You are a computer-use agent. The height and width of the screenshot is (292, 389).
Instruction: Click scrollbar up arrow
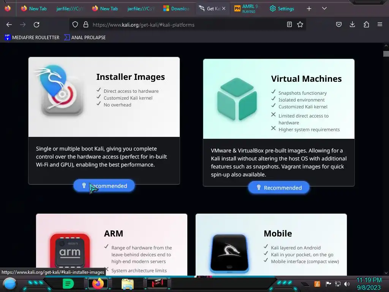point(386,46)
